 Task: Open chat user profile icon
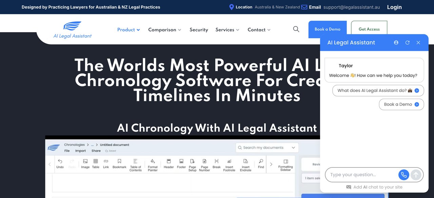[396, 43]
